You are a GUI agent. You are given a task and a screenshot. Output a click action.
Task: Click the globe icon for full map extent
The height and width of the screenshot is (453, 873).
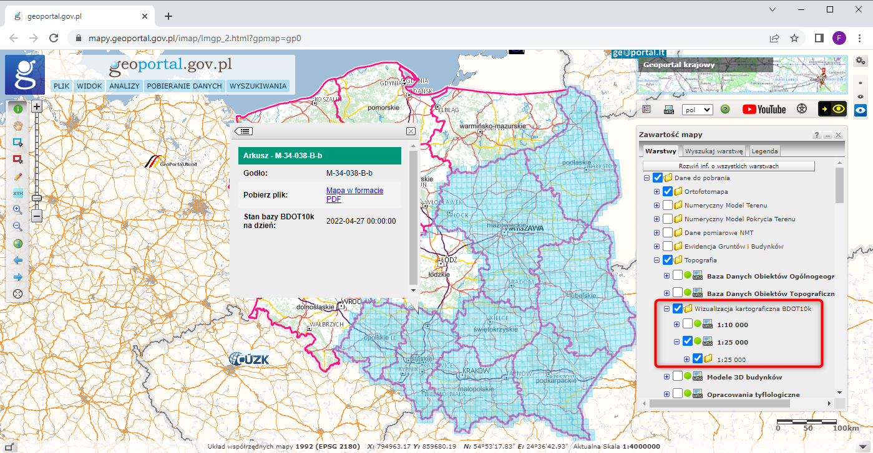pos(18,243)
